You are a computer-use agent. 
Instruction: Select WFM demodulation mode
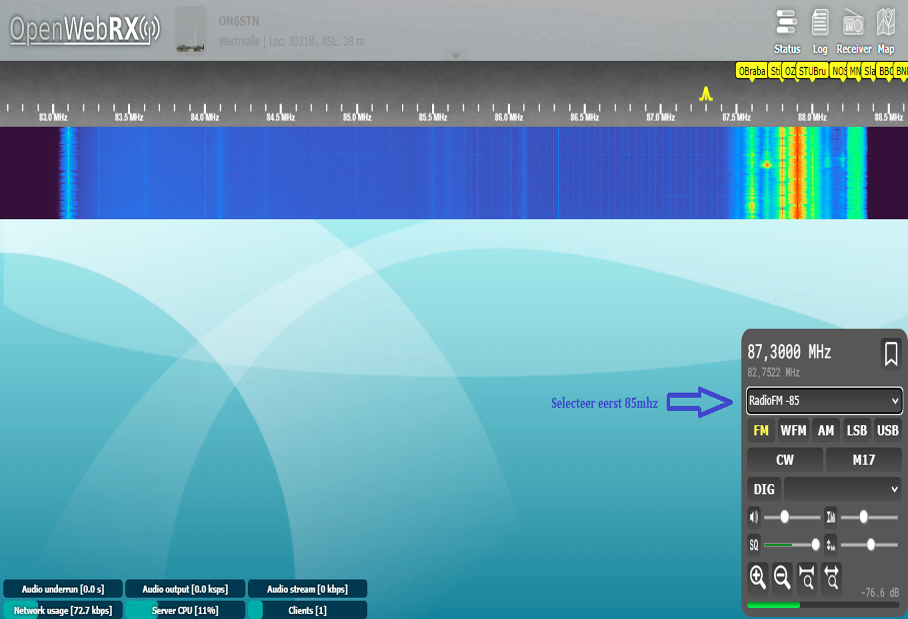coord(793,430)
